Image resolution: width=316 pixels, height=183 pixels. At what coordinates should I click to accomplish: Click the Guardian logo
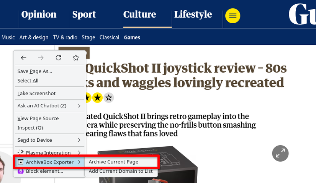(302, 14)
